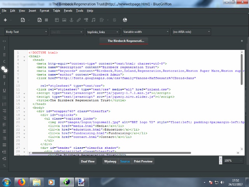This screenshot has width=249, height=187.
Task: Click the justify alignment icon in sidebar
Action: point(4,145)
